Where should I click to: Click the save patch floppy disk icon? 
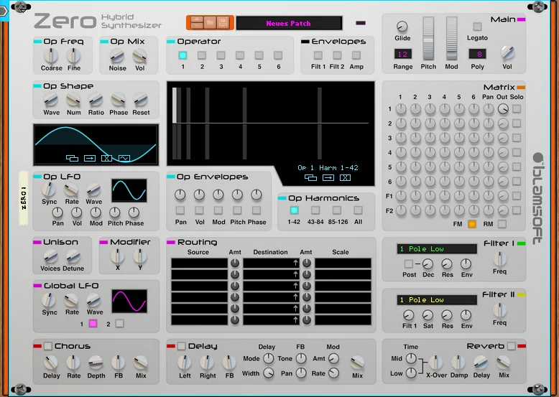[x=223, y=23]
